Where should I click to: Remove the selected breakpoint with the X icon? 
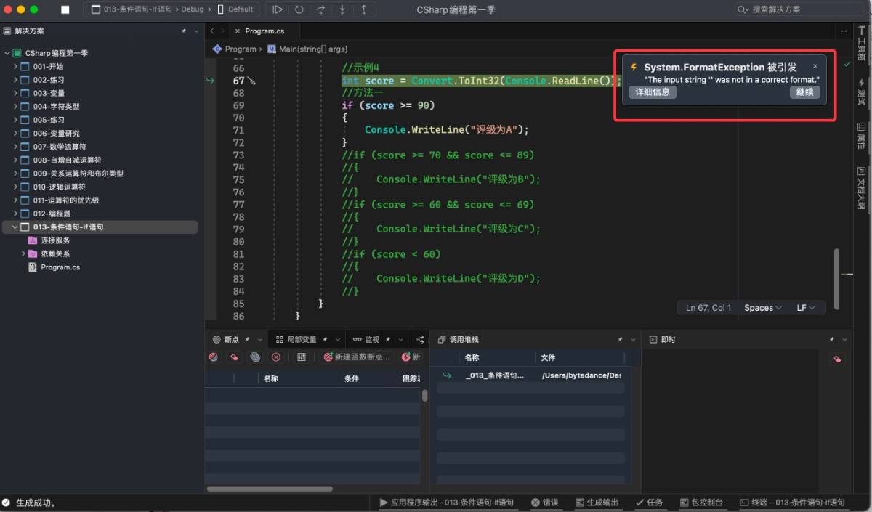point(276,357)
